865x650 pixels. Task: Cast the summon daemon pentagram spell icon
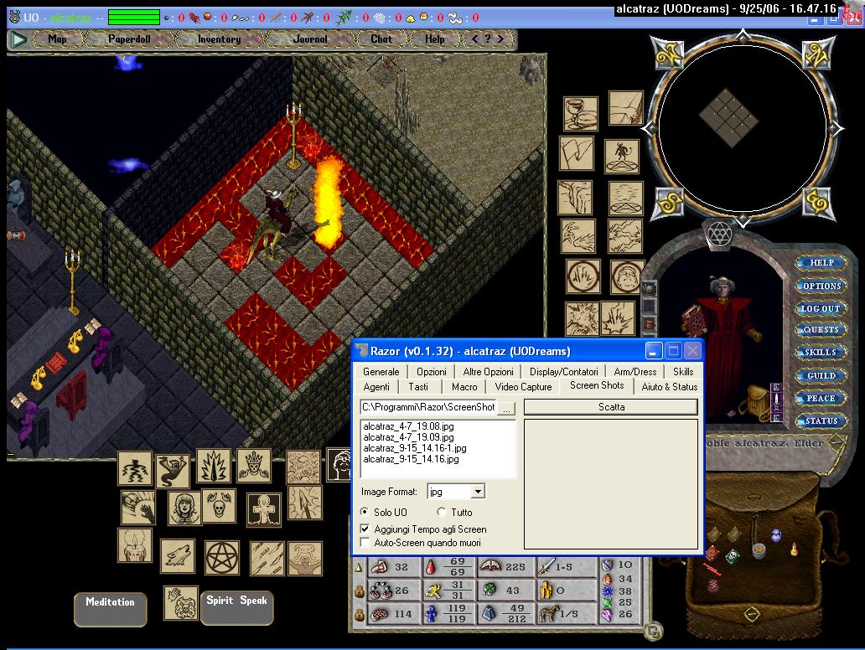coord(622,156)
